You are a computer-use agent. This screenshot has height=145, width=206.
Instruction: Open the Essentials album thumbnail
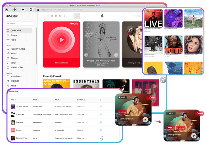point(86,84)
